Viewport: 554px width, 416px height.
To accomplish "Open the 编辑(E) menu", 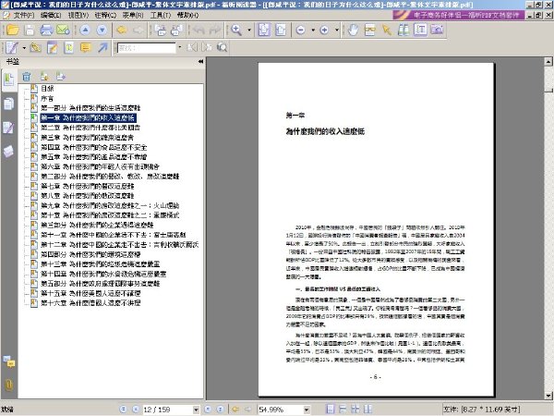I will tap(51, 15).
